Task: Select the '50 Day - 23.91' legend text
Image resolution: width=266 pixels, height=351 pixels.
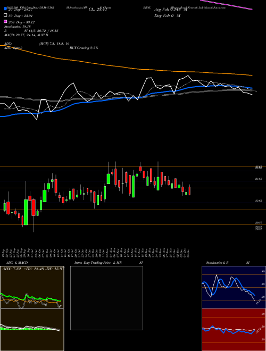Action: pos(21,15)
